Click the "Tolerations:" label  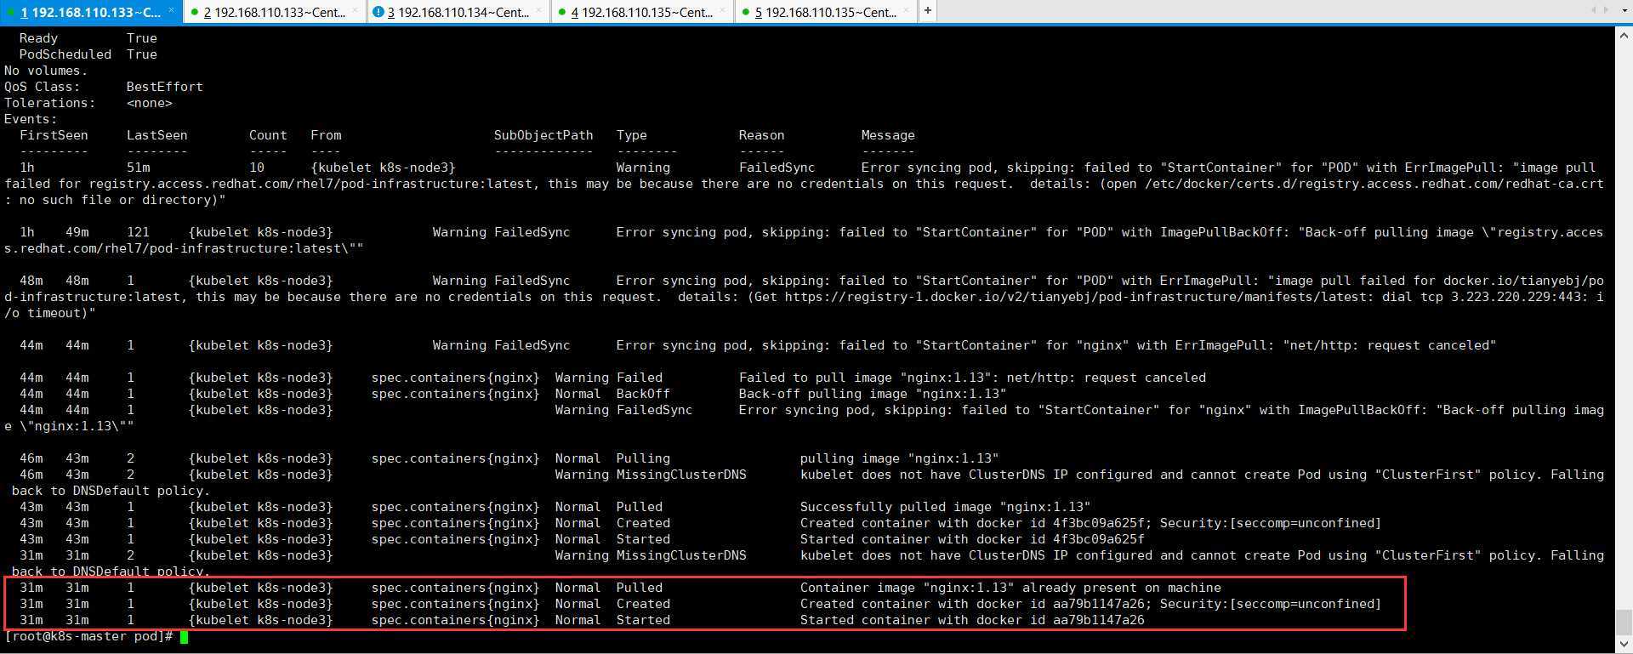(x=49, y=103)
